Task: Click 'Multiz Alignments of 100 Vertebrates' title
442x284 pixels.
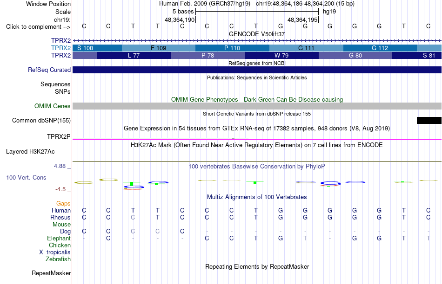Action: tap(257, 197)
